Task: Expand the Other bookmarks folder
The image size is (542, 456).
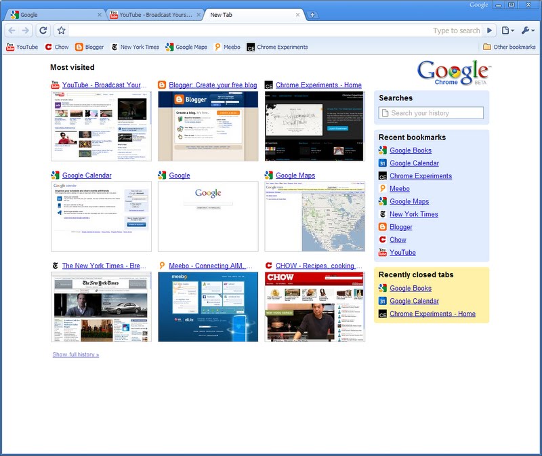Action: coord(509,47)
